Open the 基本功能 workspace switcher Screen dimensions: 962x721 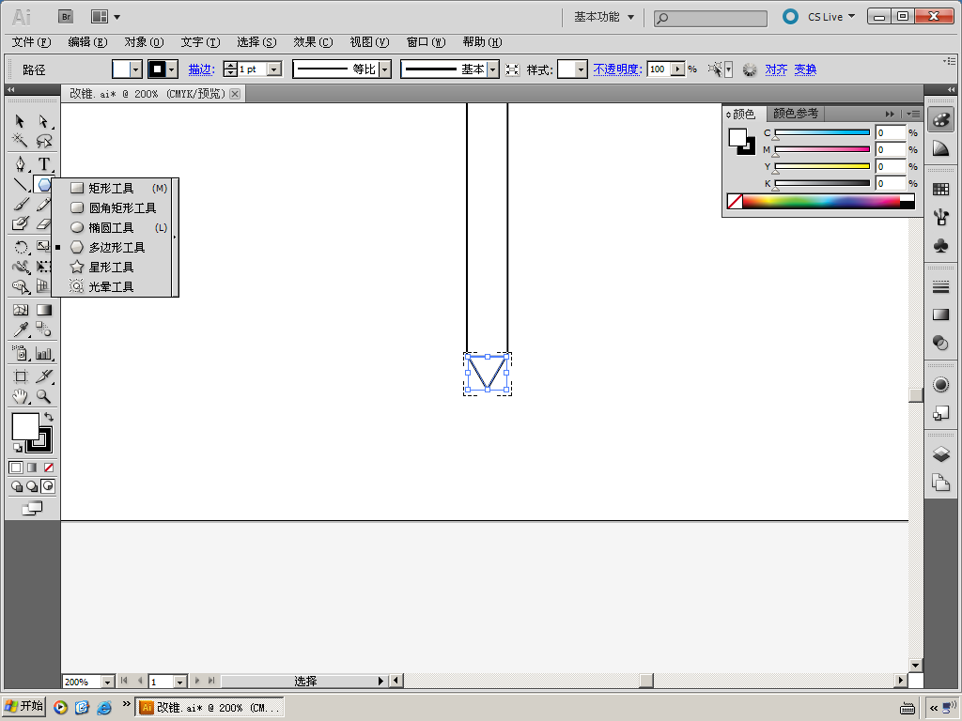(604, 17)
